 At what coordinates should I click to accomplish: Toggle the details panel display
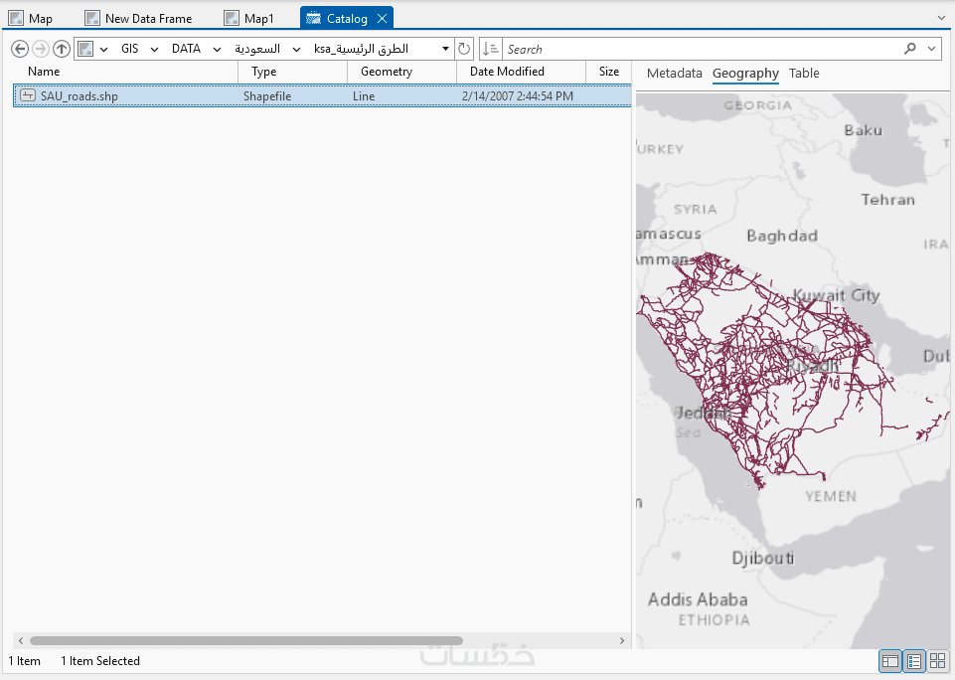[890, 661]
